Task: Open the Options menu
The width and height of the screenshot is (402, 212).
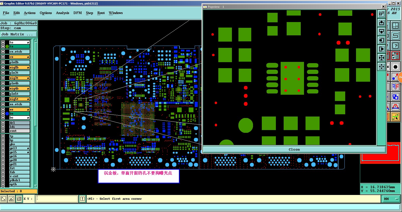Action: pos(46,13)
